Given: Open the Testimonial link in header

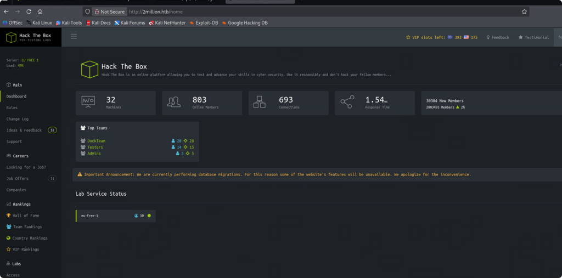Looking at the screenshot, I should click(533, 37).
